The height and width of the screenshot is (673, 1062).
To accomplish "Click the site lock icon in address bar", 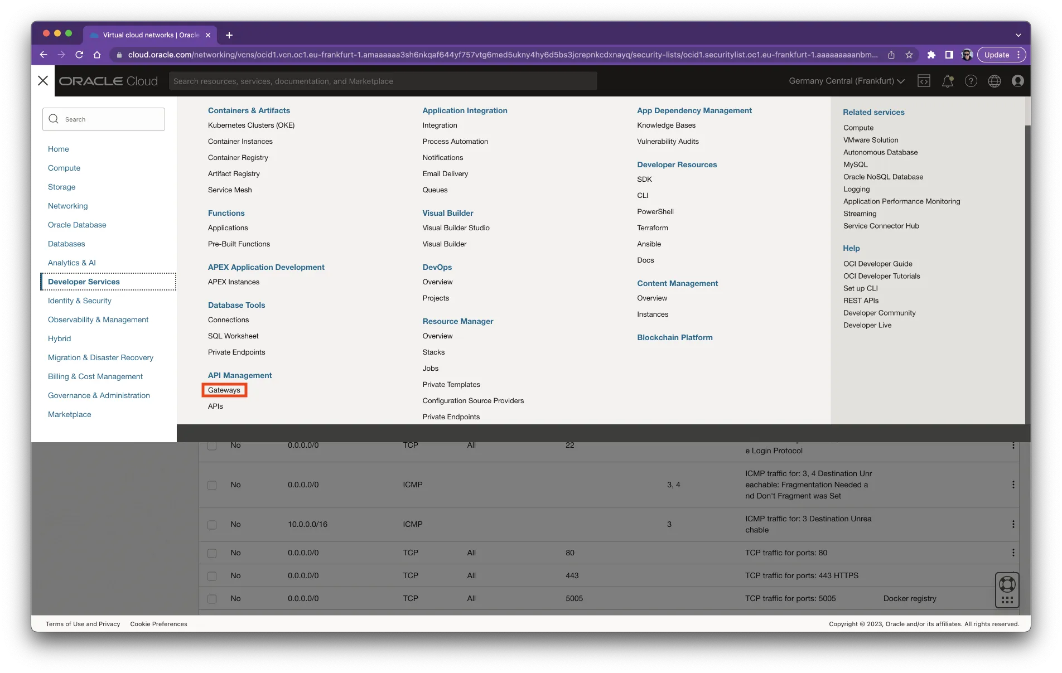I will 119,55.
